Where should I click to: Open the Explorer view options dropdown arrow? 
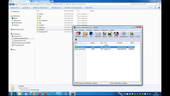coord(152,8)
